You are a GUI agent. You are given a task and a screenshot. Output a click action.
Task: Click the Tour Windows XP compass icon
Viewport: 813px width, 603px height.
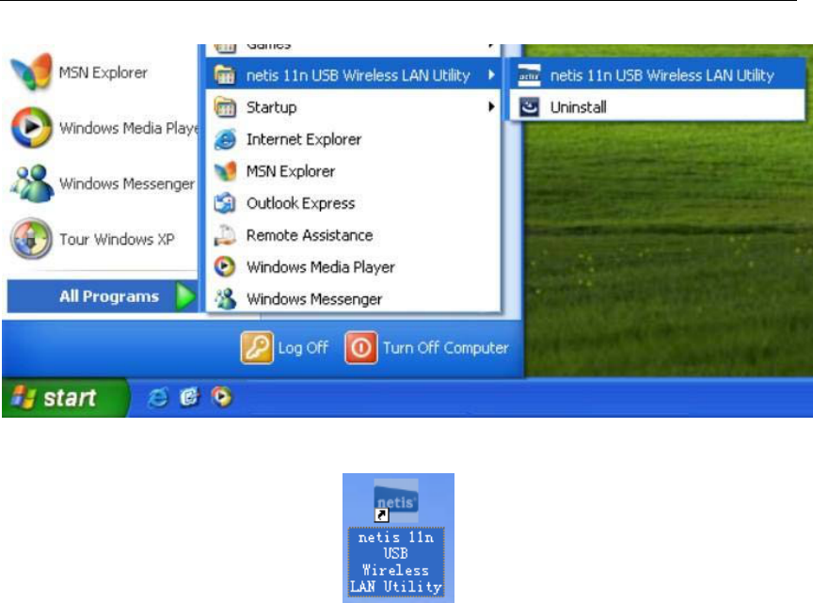pyautogui.click(x=31, y=239)
